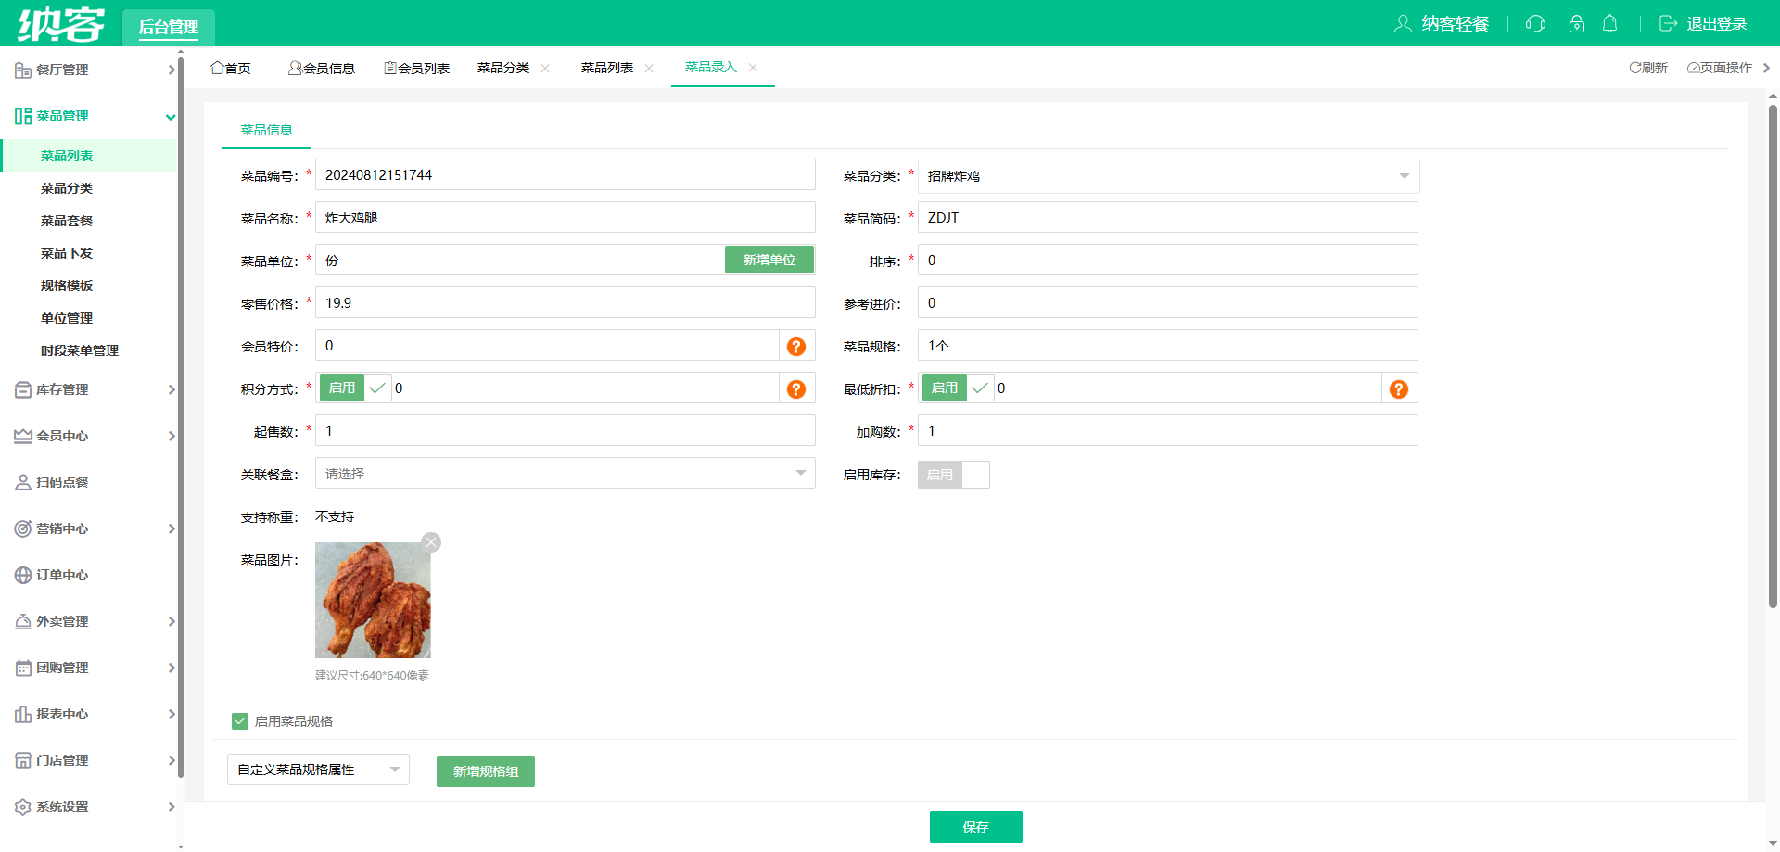This screenshot has height=852, width=1780.
Task: Open 单位管理 in sidebar
Action: tap(67, 318)
